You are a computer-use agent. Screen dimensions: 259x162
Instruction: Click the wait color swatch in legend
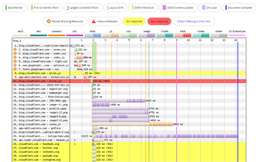click(21, 35)
